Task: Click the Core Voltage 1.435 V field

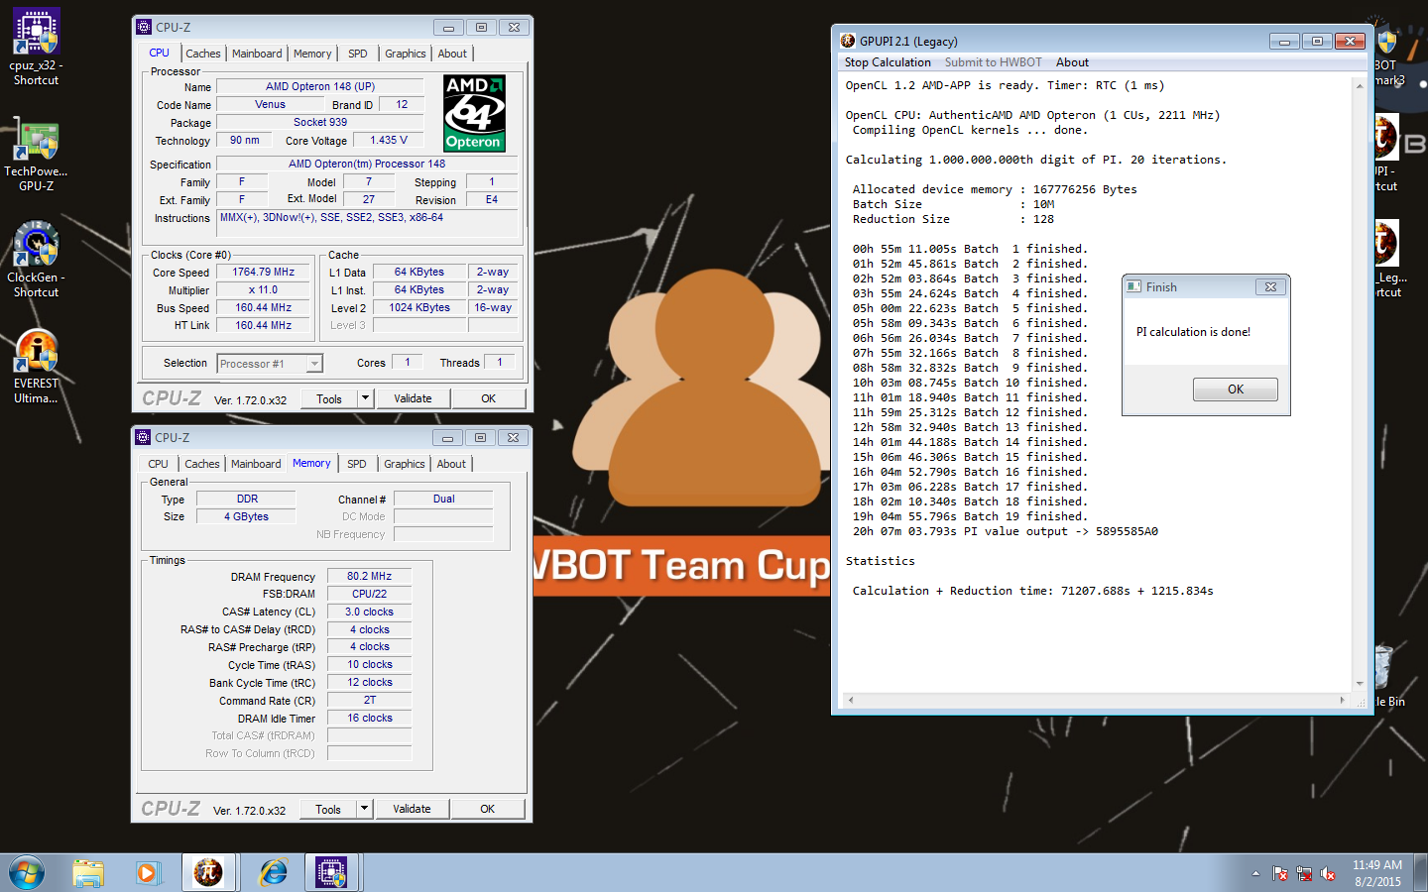Action: tap(389, 141)
